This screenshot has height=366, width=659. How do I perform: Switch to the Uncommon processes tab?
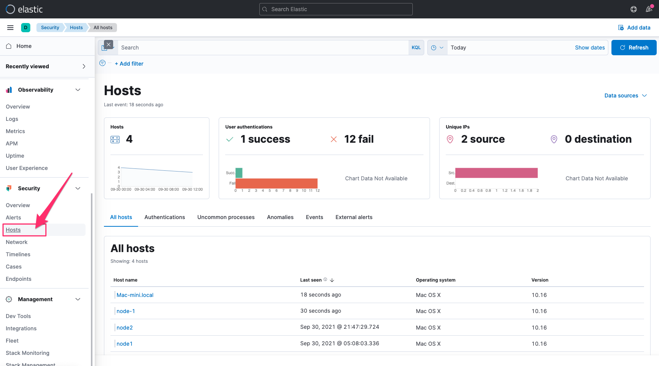tap(226, 217)
